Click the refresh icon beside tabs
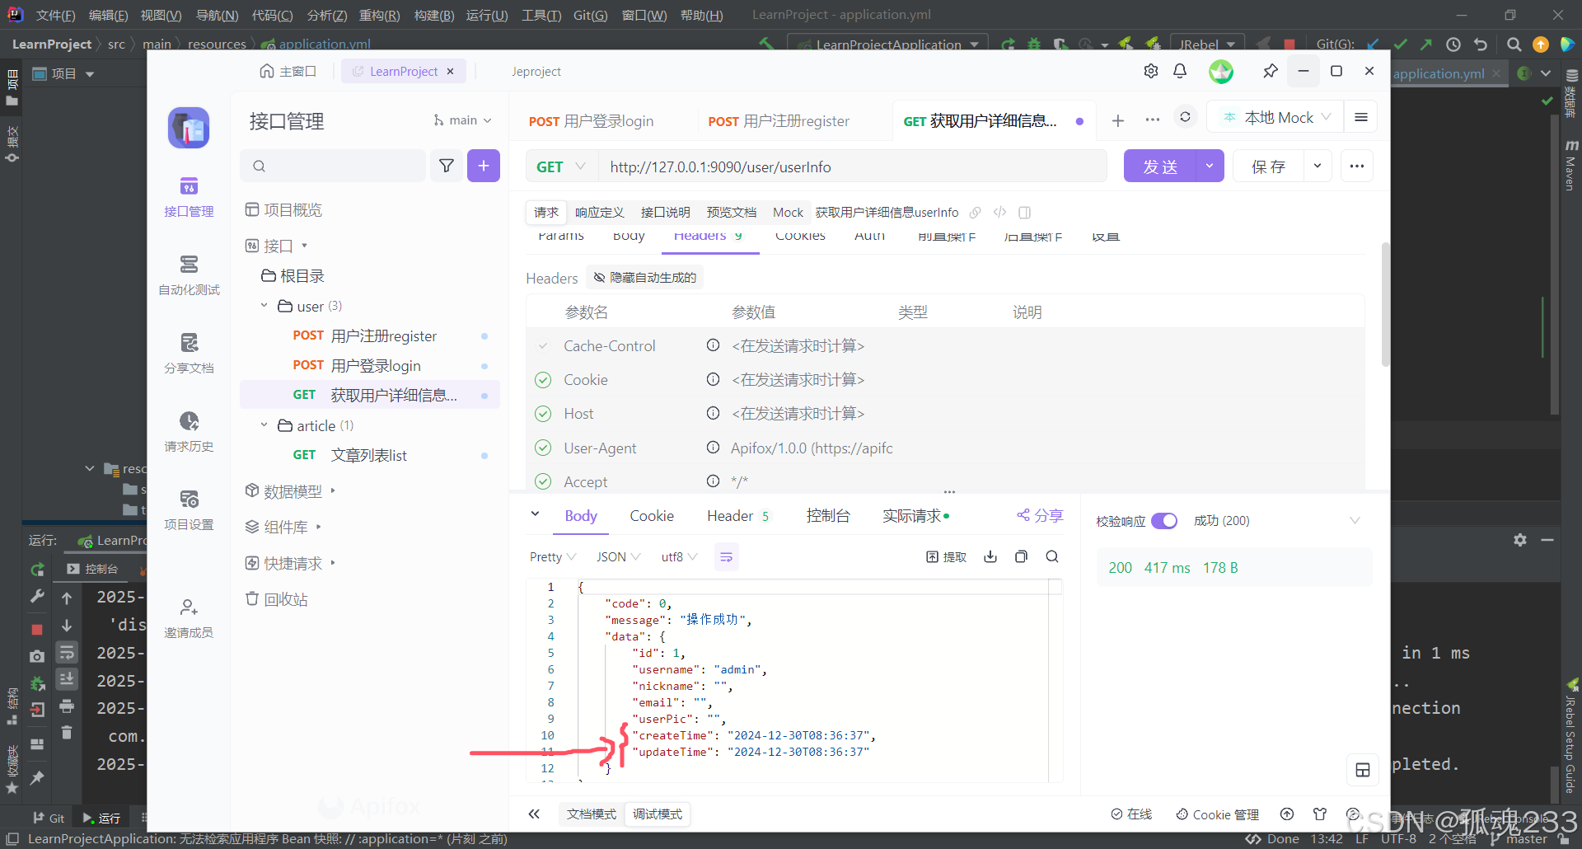Viewport: 1582px width, 849px height. coord(1185,117)
